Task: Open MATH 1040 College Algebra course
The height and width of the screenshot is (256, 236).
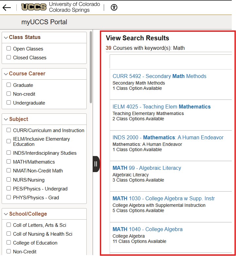Action: point(147,229)
